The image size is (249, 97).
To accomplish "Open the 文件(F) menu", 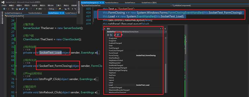I will tap(4, 6).
